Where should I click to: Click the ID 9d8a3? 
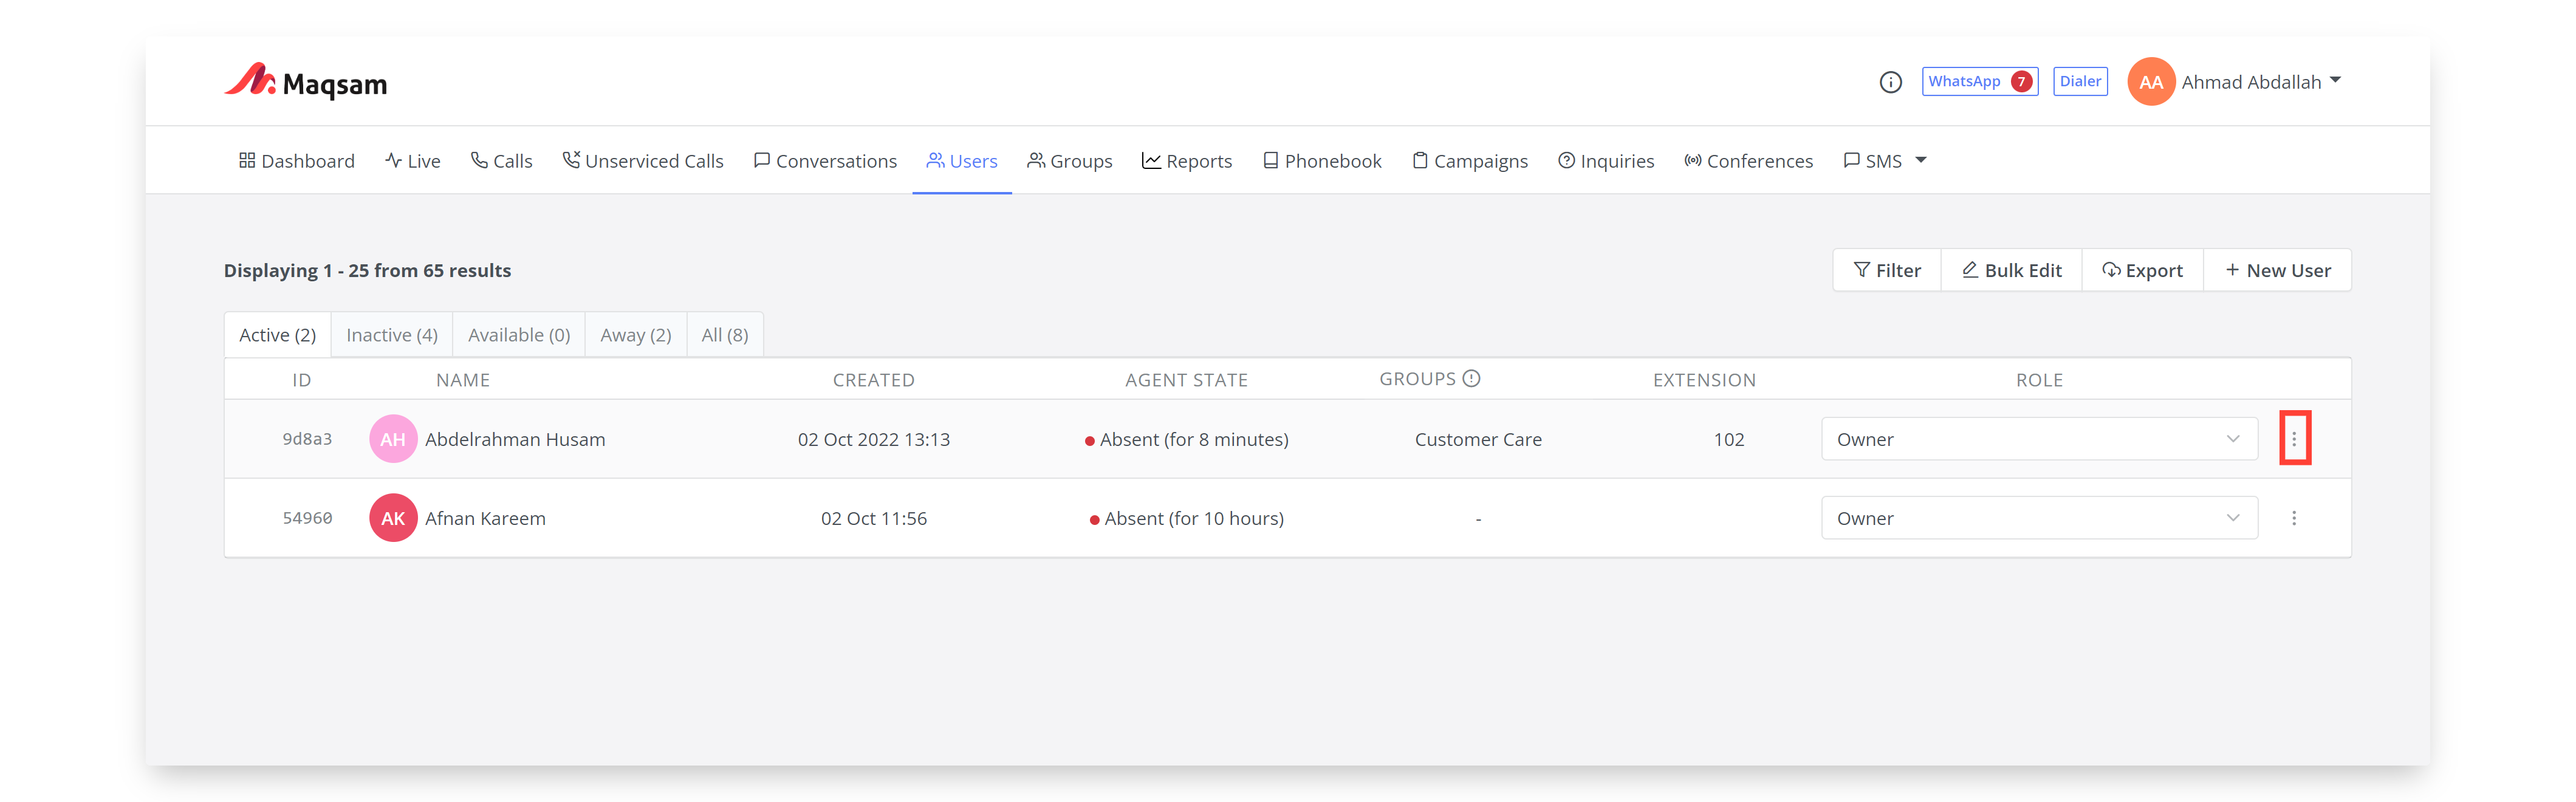pos(307,439)
